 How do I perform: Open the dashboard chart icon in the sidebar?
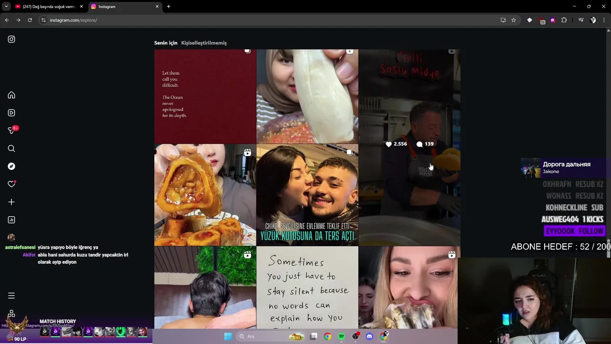tap(11, 220)
